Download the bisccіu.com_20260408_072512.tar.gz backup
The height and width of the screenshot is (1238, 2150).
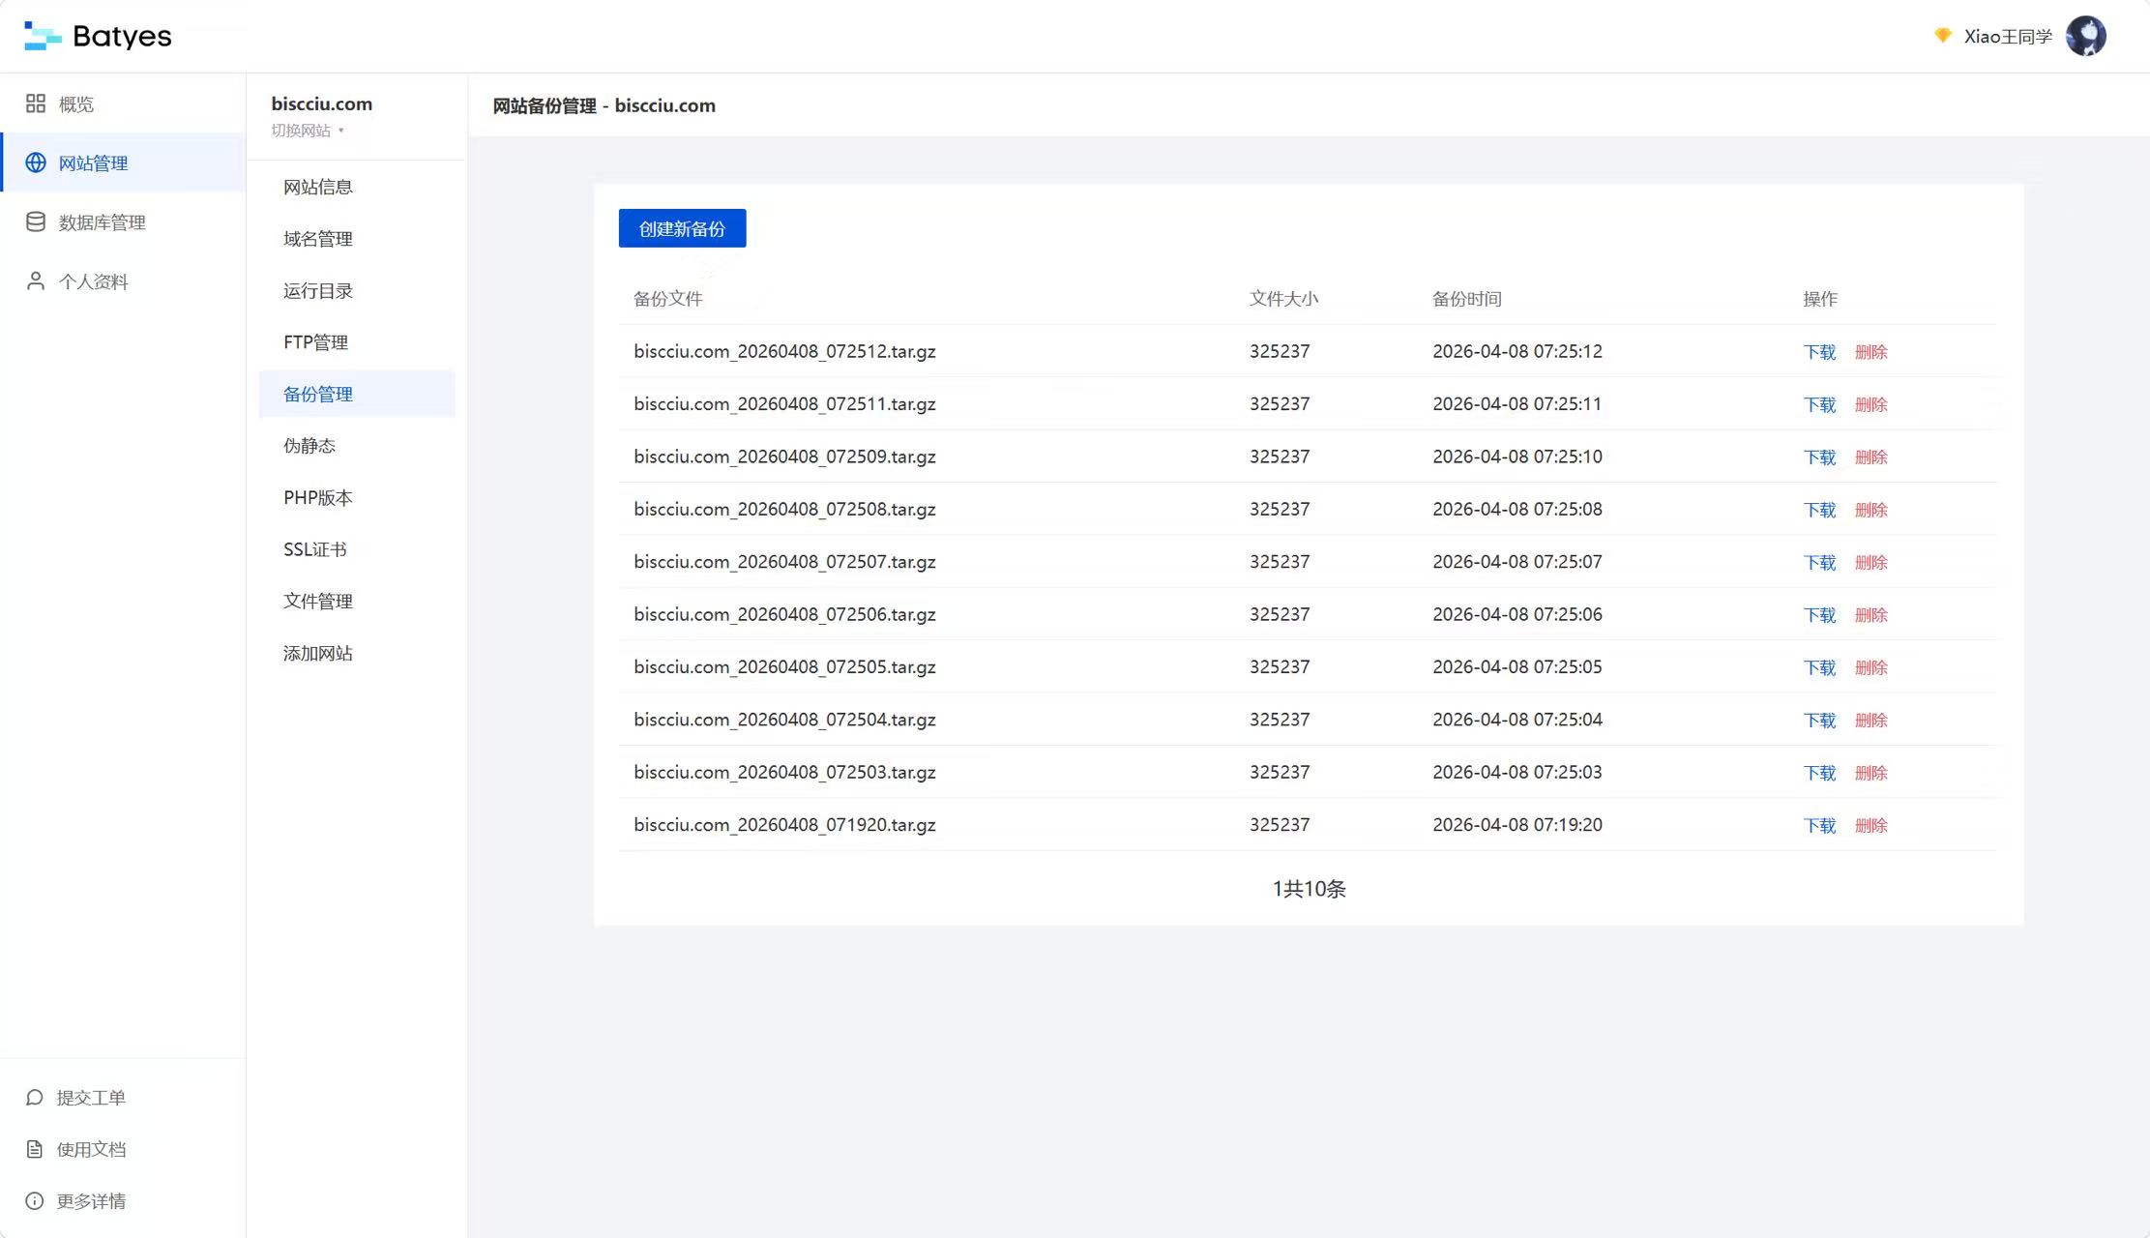pos(1819,352)
